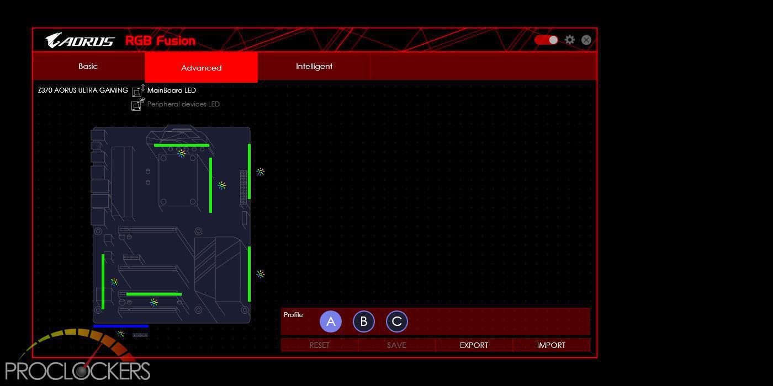Select LED light icon under PCIe slot strip
773x386 pixels.
(x=154, y=302)
